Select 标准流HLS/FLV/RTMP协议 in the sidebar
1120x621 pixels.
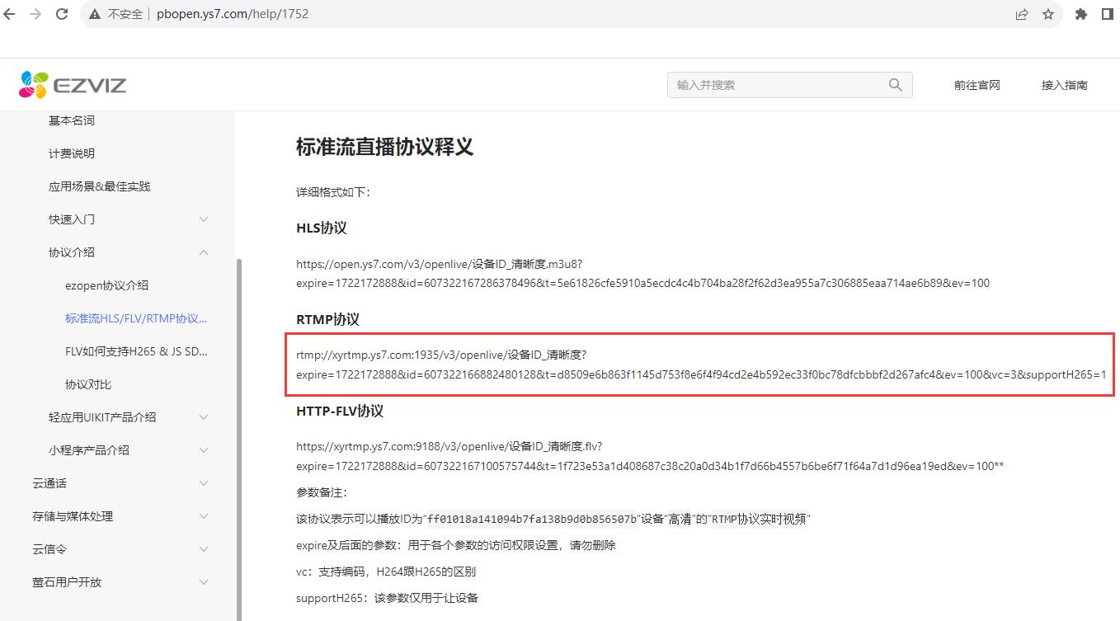tap(136, 318)
